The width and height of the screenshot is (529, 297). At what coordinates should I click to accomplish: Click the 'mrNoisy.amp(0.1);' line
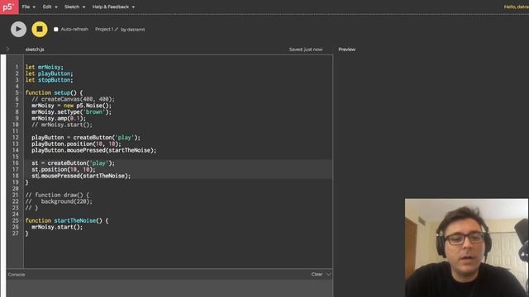[x=59, y=119]
